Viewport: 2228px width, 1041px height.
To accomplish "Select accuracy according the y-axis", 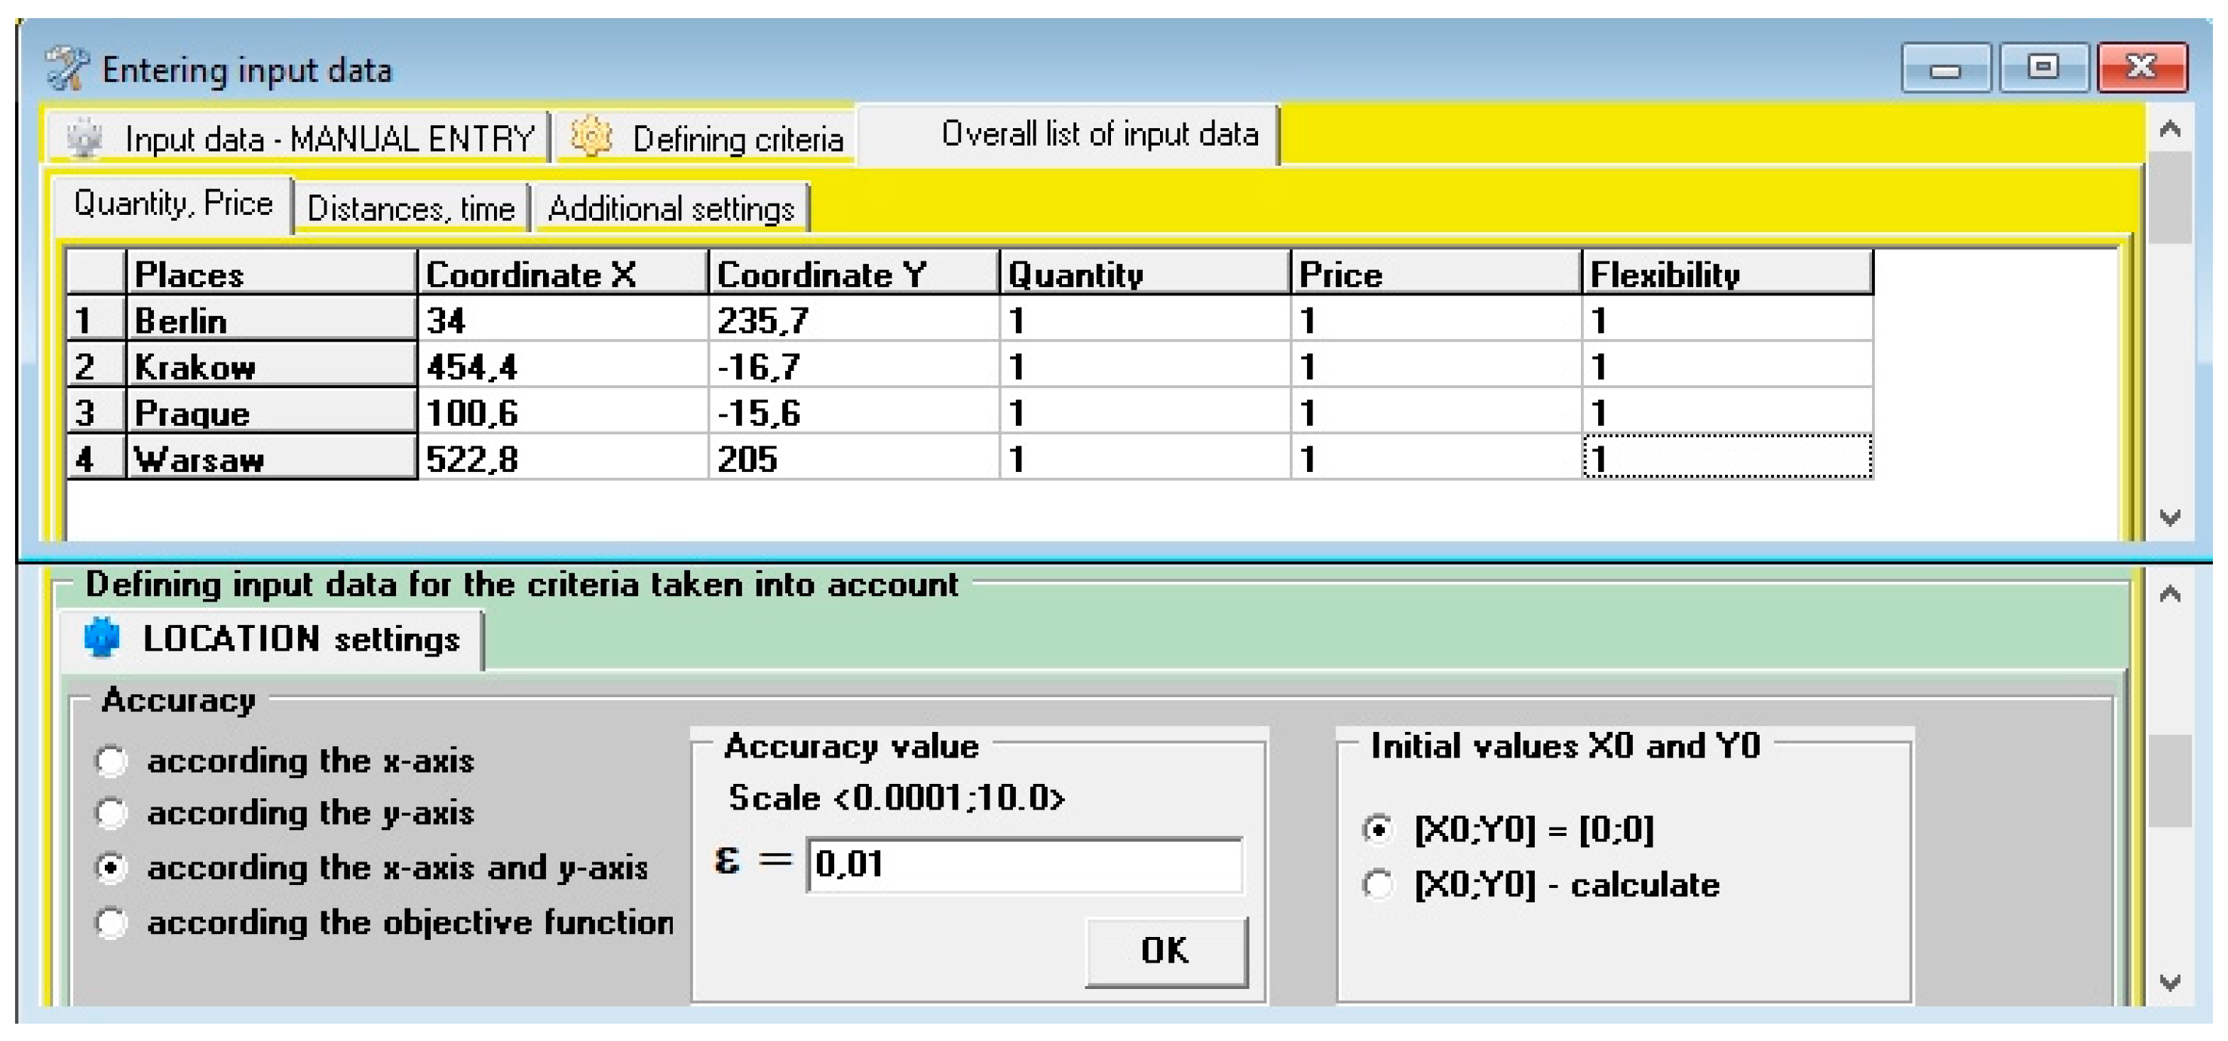I will coord(112,813).
